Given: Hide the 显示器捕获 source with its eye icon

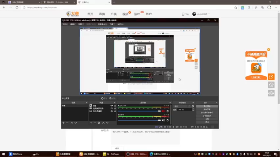Looking at the screenshot, I should point(112,111).
